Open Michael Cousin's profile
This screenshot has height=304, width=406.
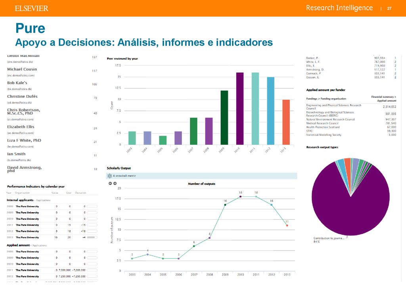pyautogui.click(x=22, y=69)
